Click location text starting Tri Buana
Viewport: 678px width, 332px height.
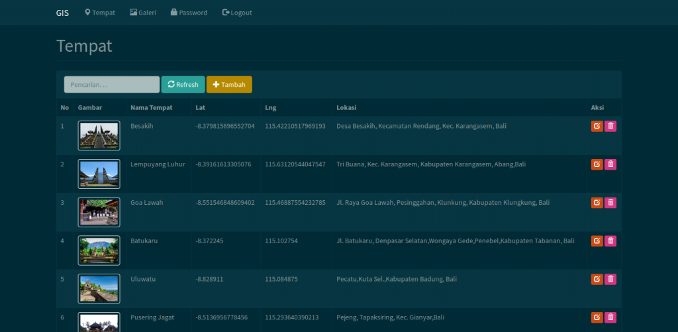[431, 164]
